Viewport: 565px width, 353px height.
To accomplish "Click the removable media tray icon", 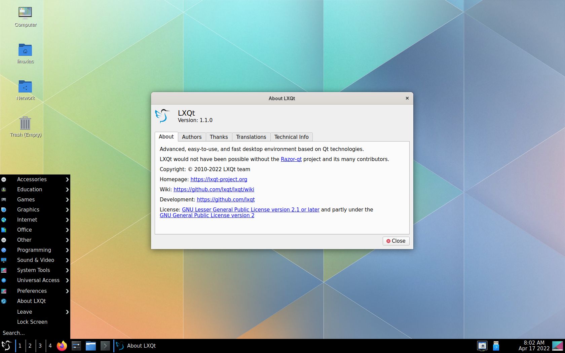I will click(496, 346).
